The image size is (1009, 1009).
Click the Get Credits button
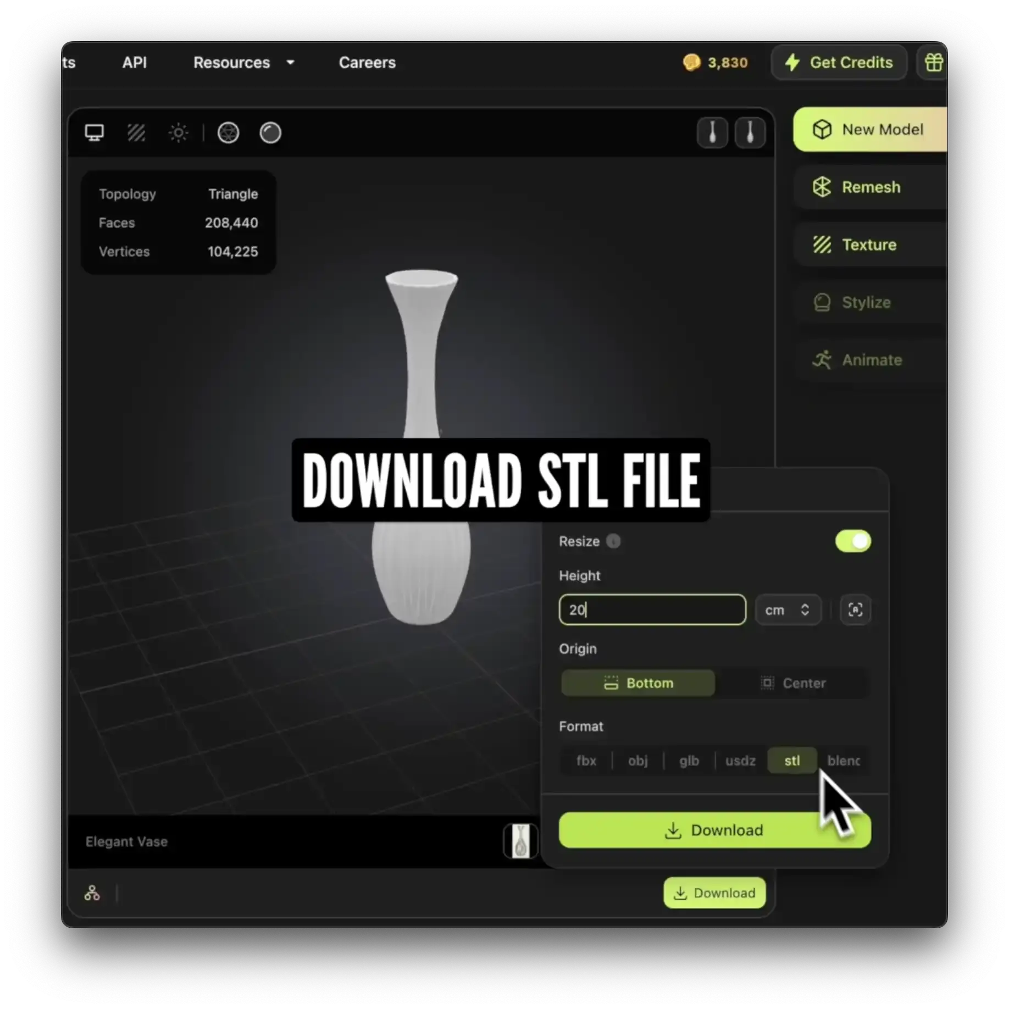coord(839,63)
